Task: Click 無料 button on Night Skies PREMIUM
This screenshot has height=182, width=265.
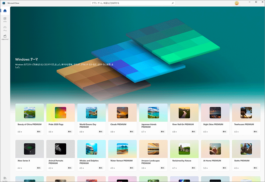Action: tap(224, 131)
